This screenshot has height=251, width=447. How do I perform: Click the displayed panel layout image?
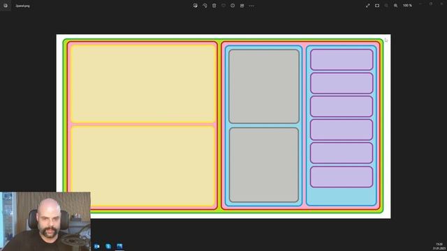(x=223, y=126)
